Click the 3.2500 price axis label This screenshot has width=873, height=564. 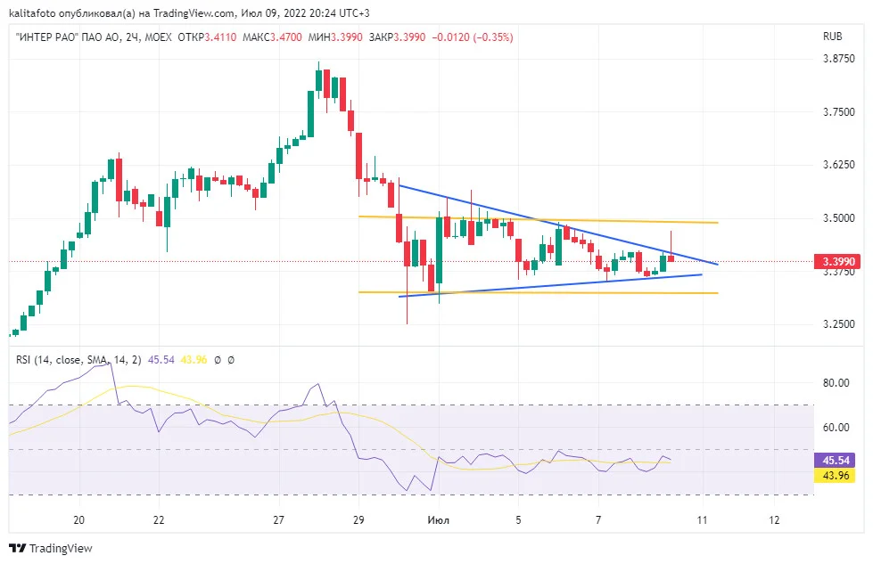click(838, 324)
